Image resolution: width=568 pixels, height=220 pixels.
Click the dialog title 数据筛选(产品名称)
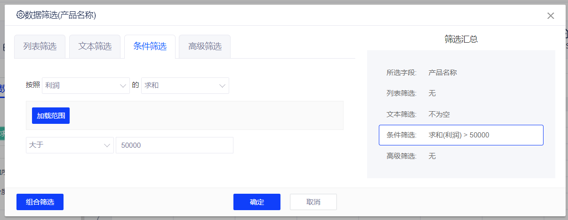[x=60, y=15]
